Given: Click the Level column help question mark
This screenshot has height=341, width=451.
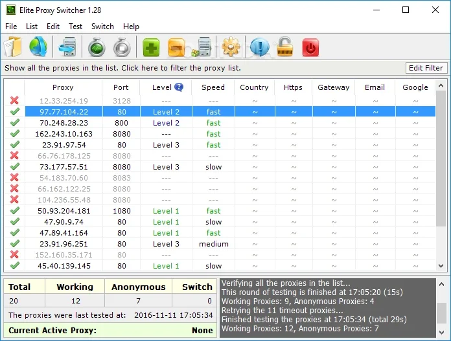Looking at the screenshot, I should 179,87.
